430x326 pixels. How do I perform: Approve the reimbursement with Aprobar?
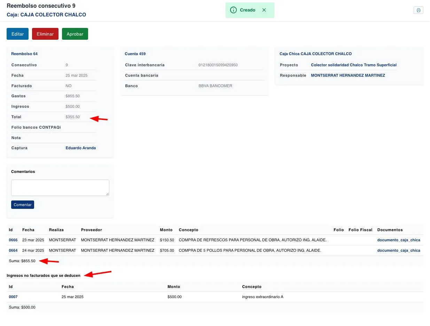(x=75, y=34)
